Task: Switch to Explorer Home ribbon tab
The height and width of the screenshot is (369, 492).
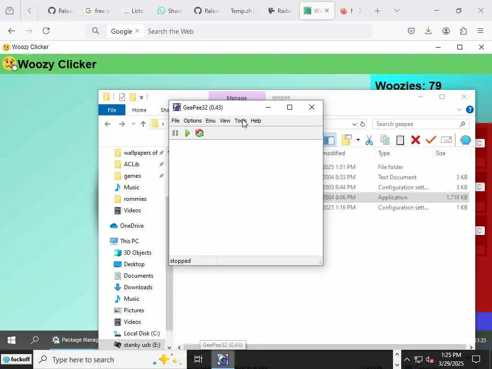Action: point(139,110)
